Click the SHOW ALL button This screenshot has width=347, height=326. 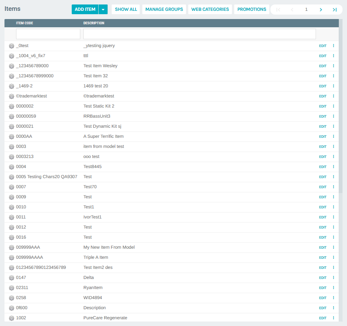point(126,9)
